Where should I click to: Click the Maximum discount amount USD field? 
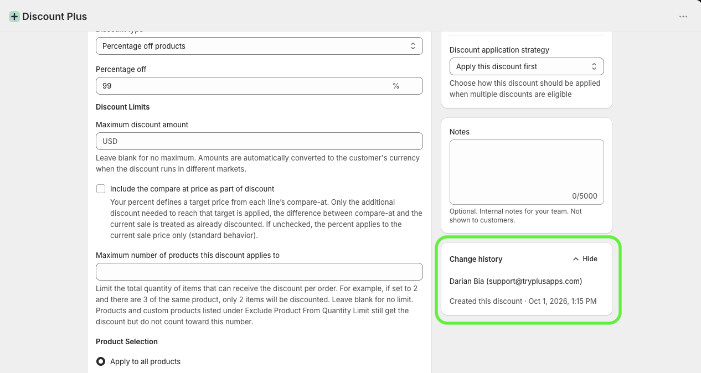(x=259, y=141)
